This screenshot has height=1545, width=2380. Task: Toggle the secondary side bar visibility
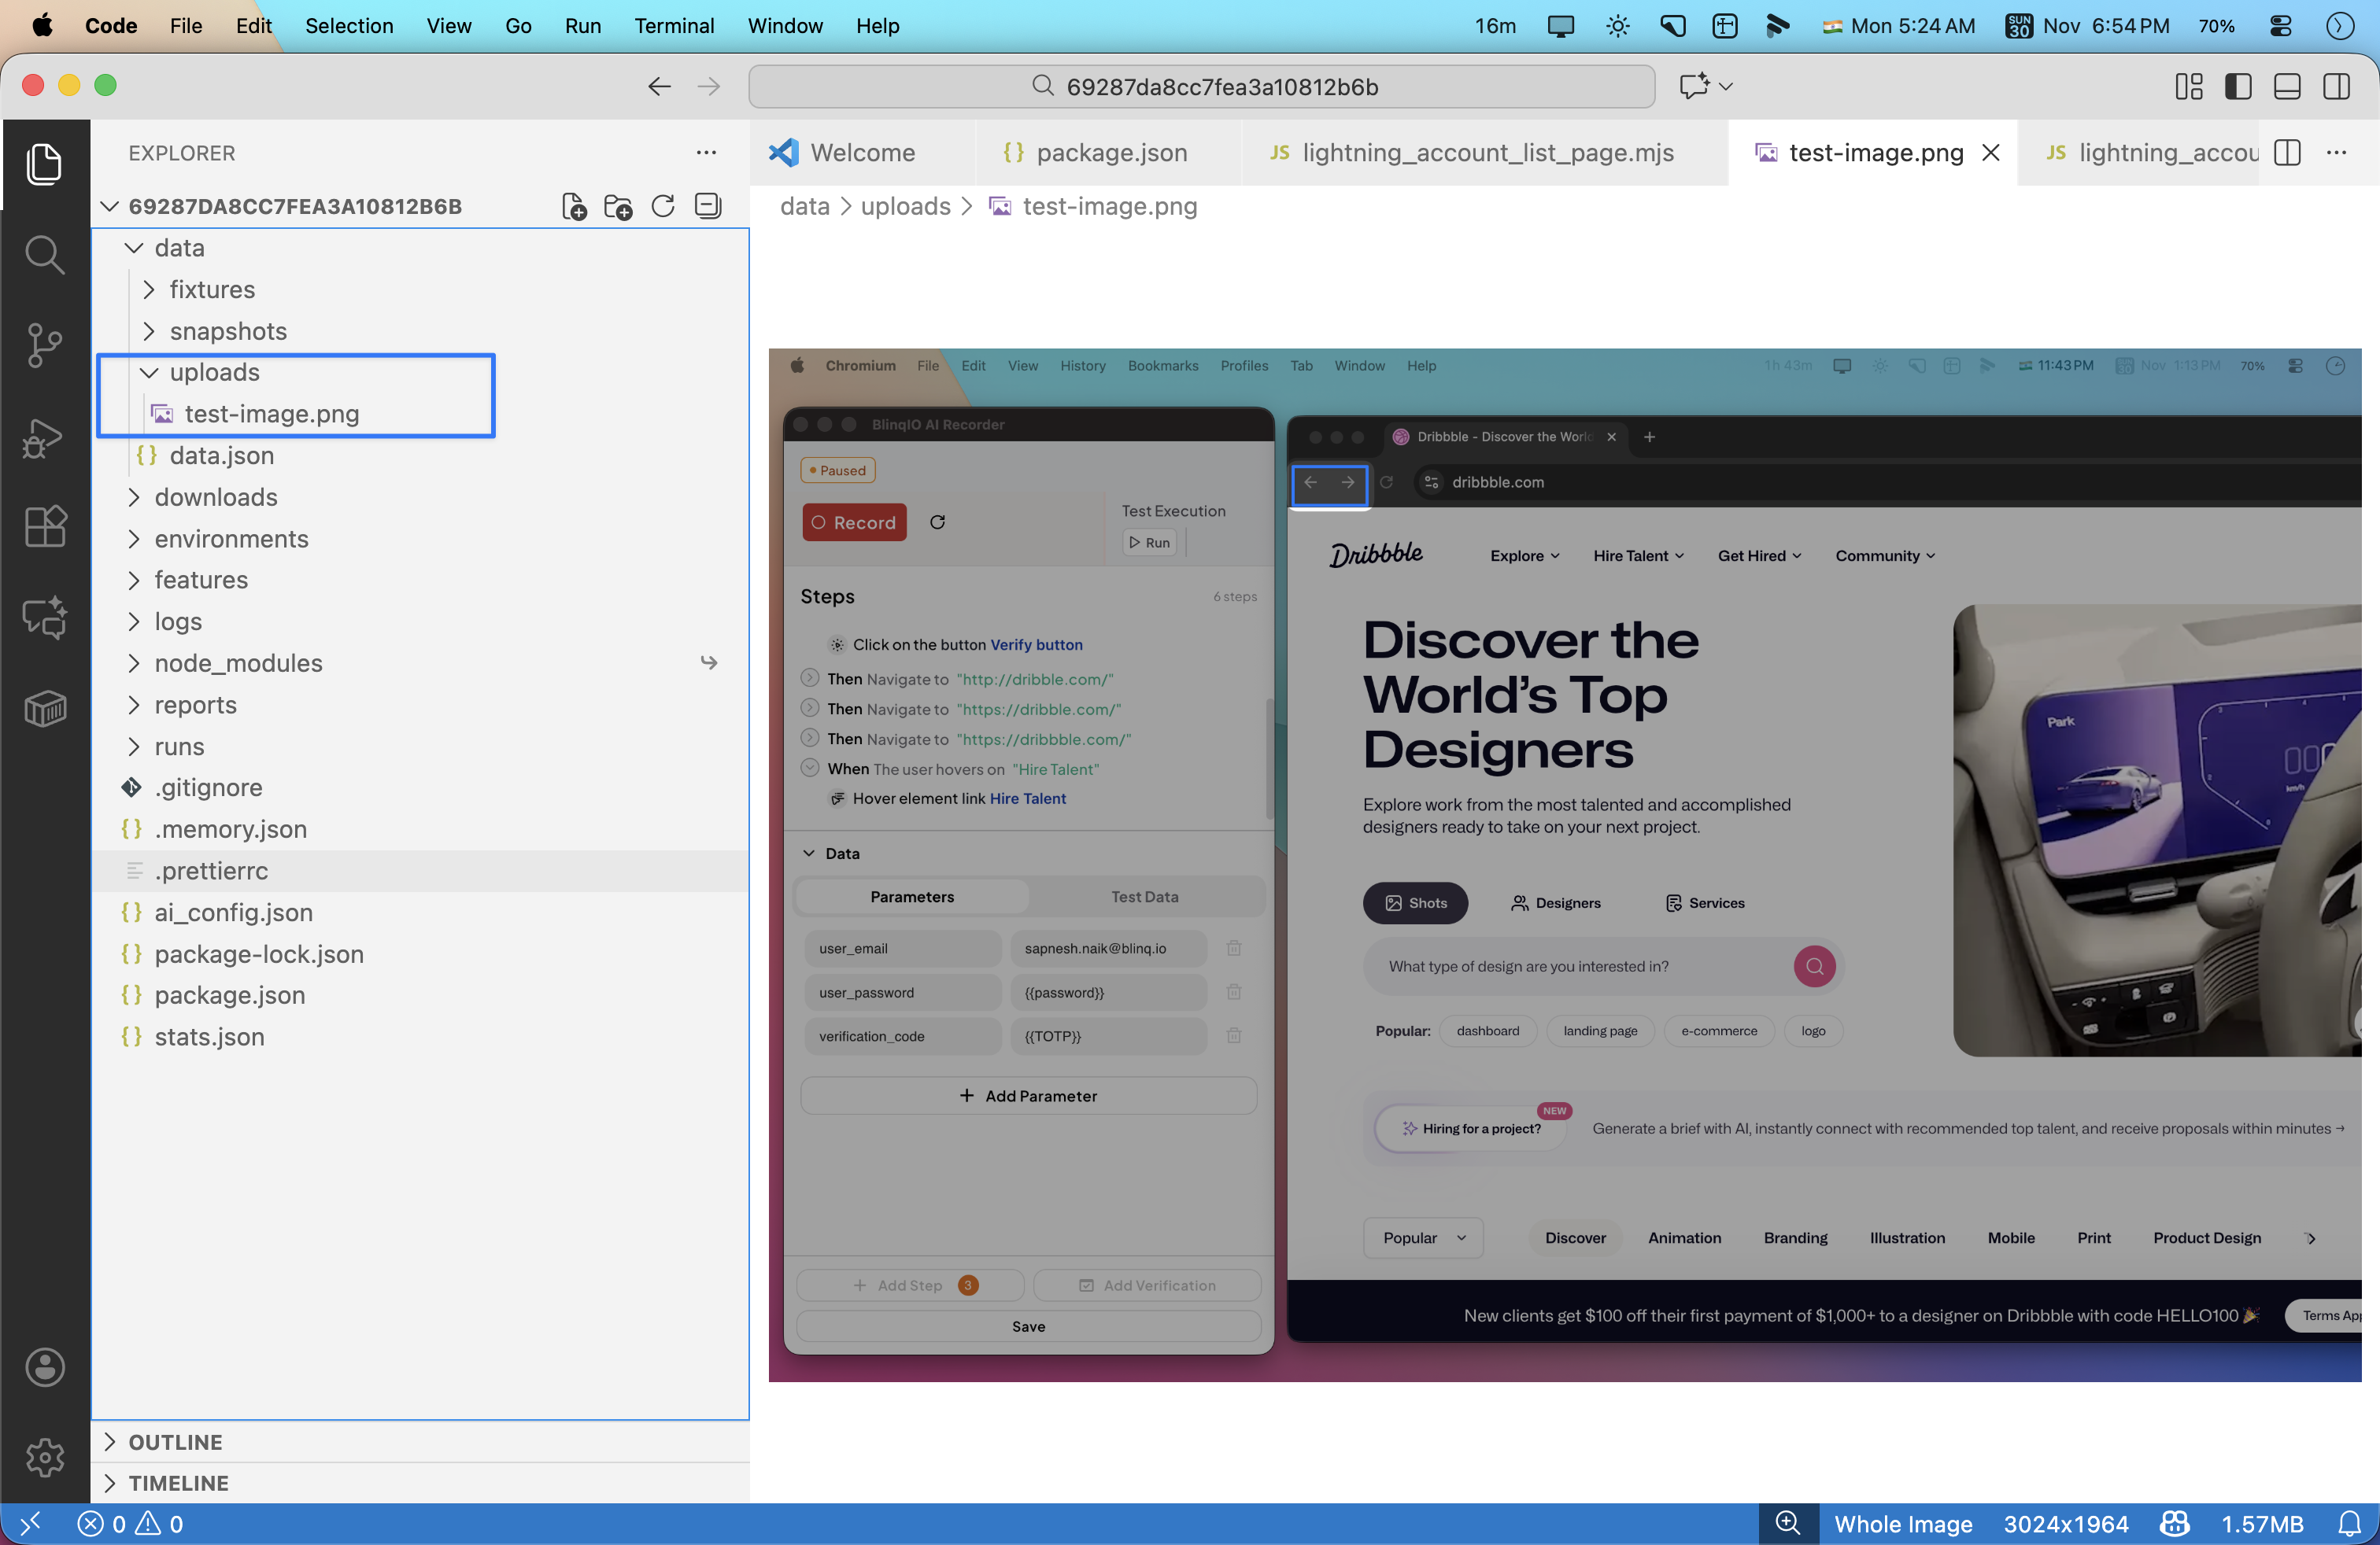(2336, 87)
